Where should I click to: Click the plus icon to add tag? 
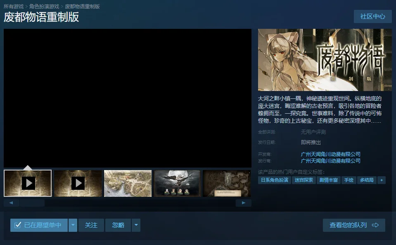[382, 180]
